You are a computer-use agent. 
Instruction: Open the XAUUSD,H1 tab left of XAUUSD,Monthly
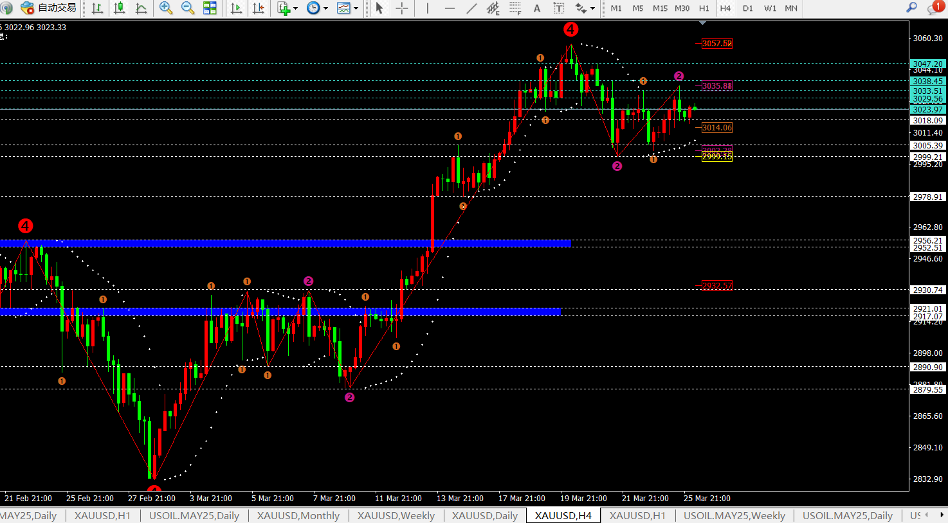click(x=102, y=515)
